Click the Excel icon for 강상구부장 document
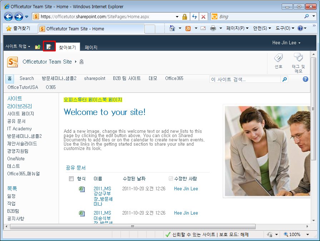Viewport: 320px width, 241px height. tap(82, 189)
